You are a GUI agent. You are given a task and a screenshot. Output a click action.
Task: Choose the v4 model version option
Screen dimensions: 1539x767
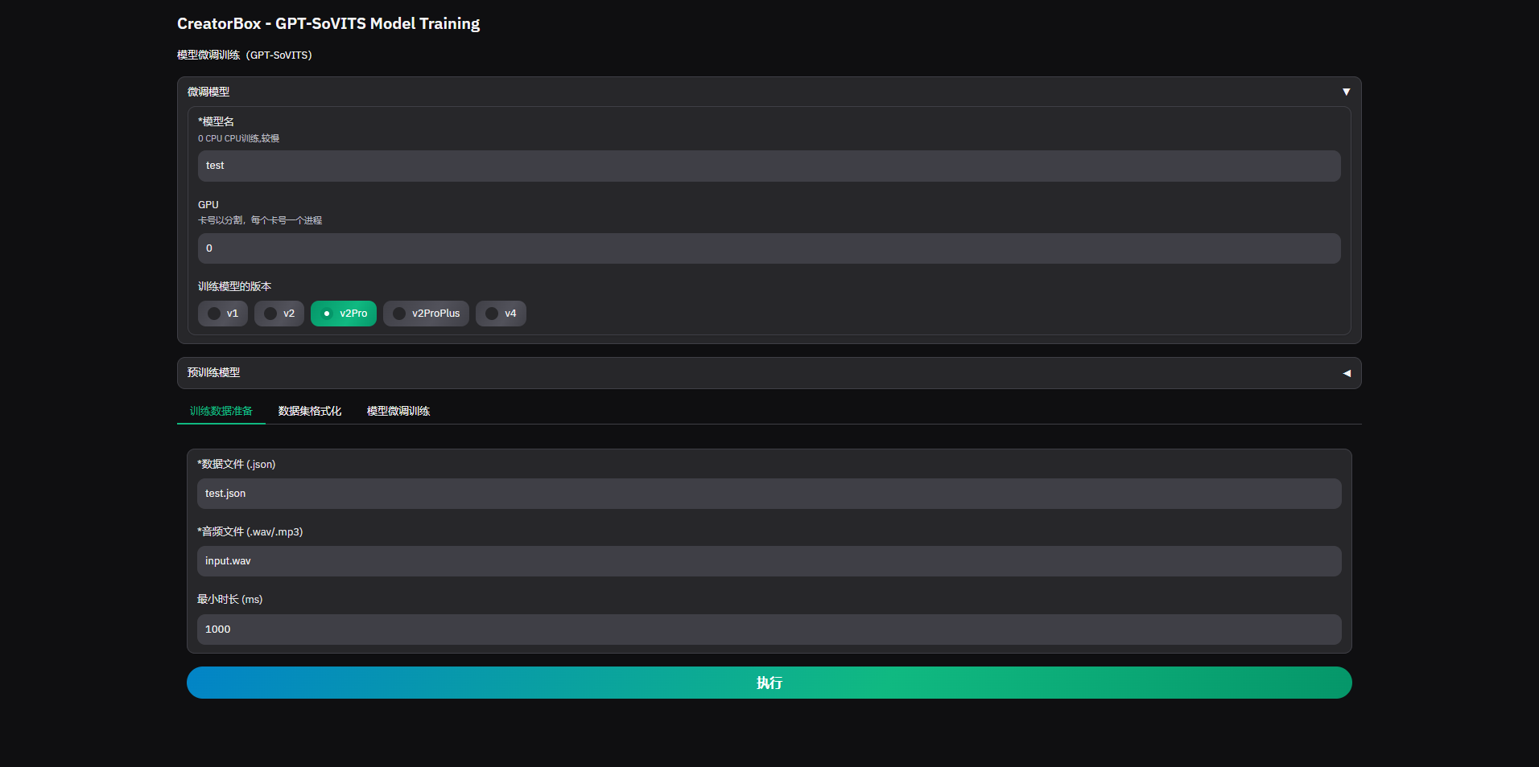(x=501, y=314)
